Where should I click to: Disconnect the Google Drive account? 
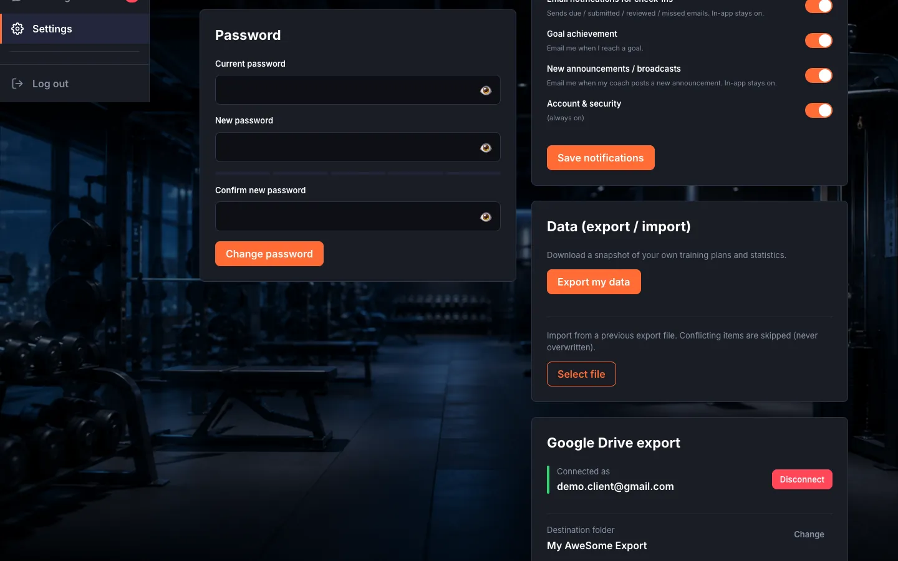(x=802, y=479)
